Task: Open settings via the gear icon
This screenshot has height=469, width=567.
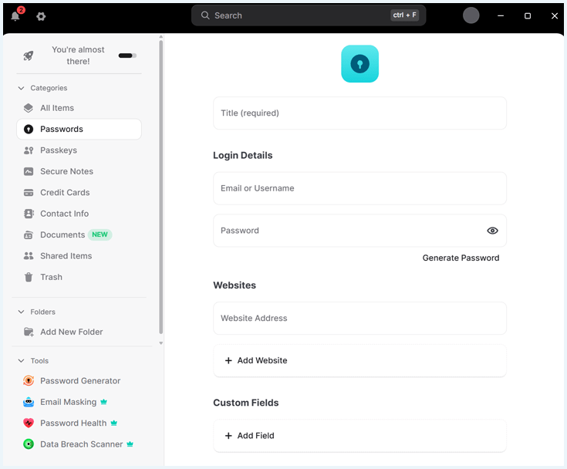Action: tap(41, 16)
